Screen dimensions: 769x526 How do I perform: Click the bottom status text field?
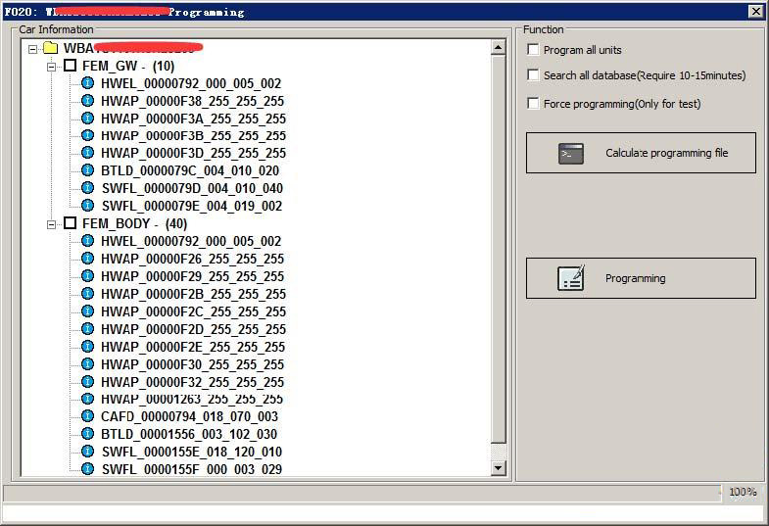382,513
